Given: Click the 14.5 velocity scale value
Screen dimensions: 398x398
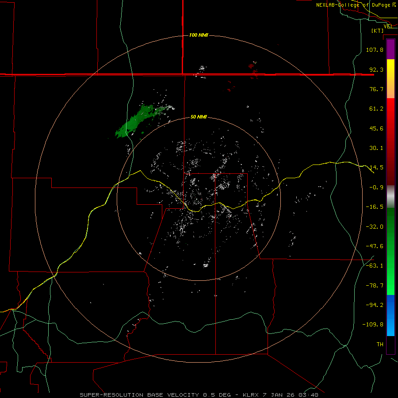Looking at the screenshot, I should 376,168.
